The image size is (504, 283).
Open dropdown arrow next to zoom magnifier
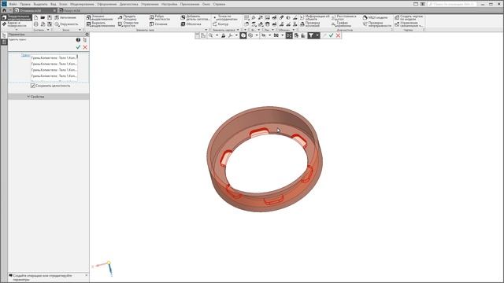point(217,35)
